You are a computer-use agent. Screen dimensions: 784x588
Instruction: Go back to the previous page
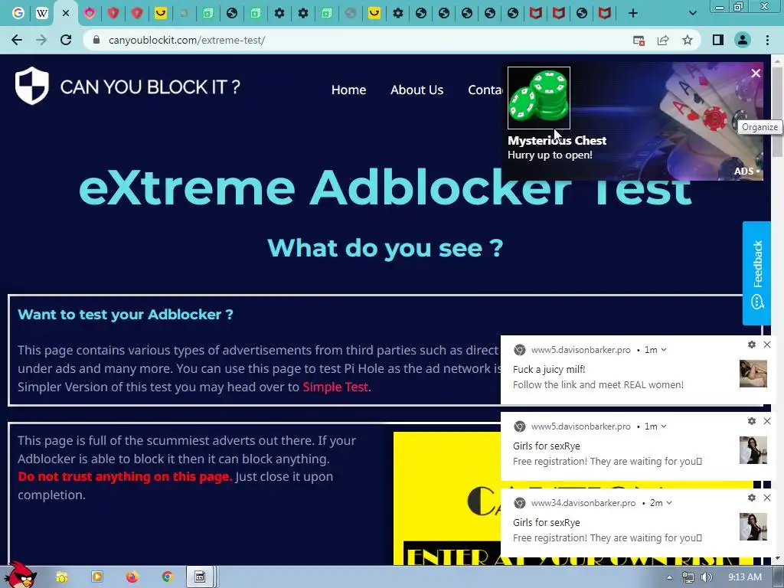[17, 40]
